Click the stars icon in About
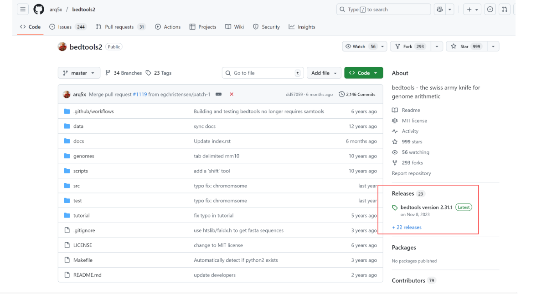 [395, 142]
